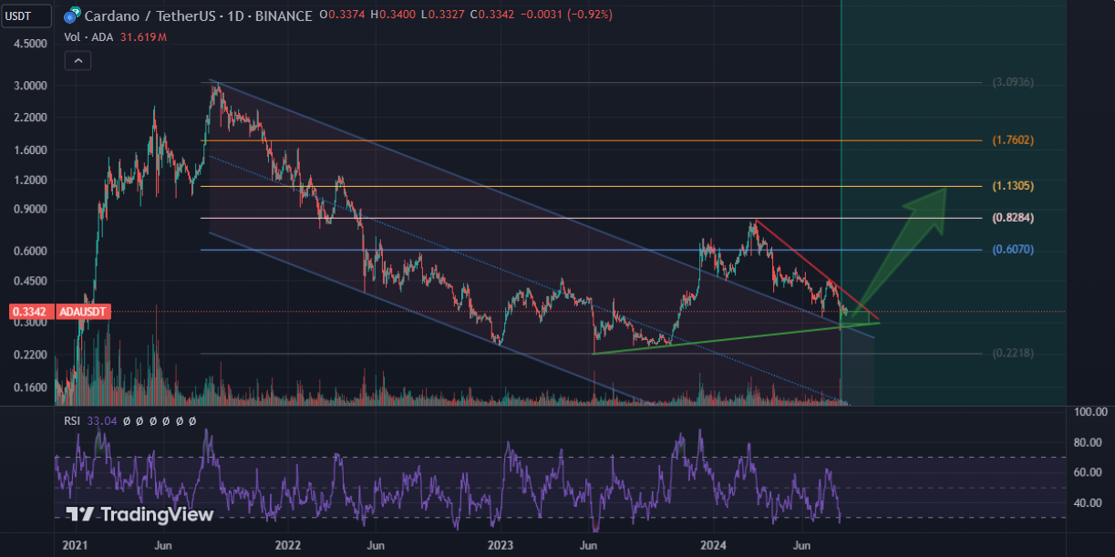1115x557 pixels.
Task: Select 1.2000 on the price axis
Action: [31, 181]
